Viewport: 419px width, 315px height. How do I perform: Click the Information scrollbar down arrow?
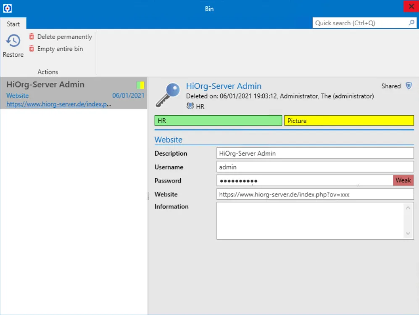coord(408,233)
